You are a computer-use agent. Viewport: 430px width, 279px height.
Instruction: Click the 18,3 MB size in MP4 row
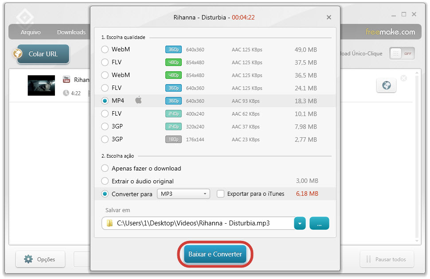click(306, 101)
